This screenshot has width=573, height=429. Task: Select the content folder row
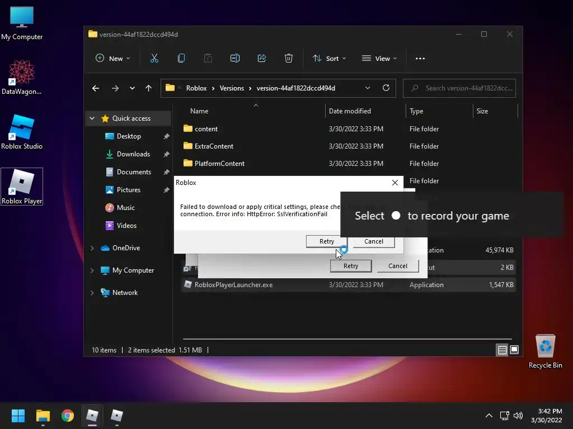pyautogui.click(x=349, y=129)
